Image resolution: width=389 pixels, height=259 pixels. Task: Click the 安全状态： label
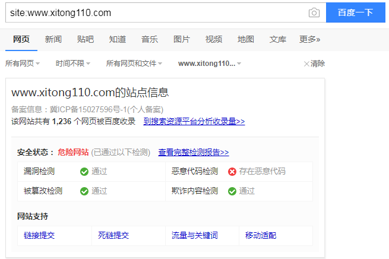point(36,152)
